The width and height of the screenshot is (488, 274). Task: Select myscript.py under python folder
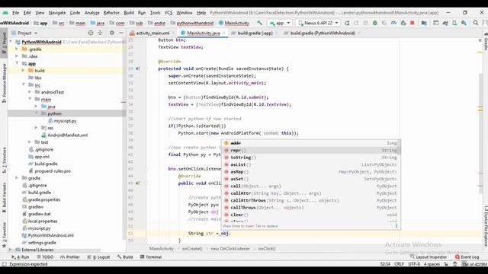65,121
